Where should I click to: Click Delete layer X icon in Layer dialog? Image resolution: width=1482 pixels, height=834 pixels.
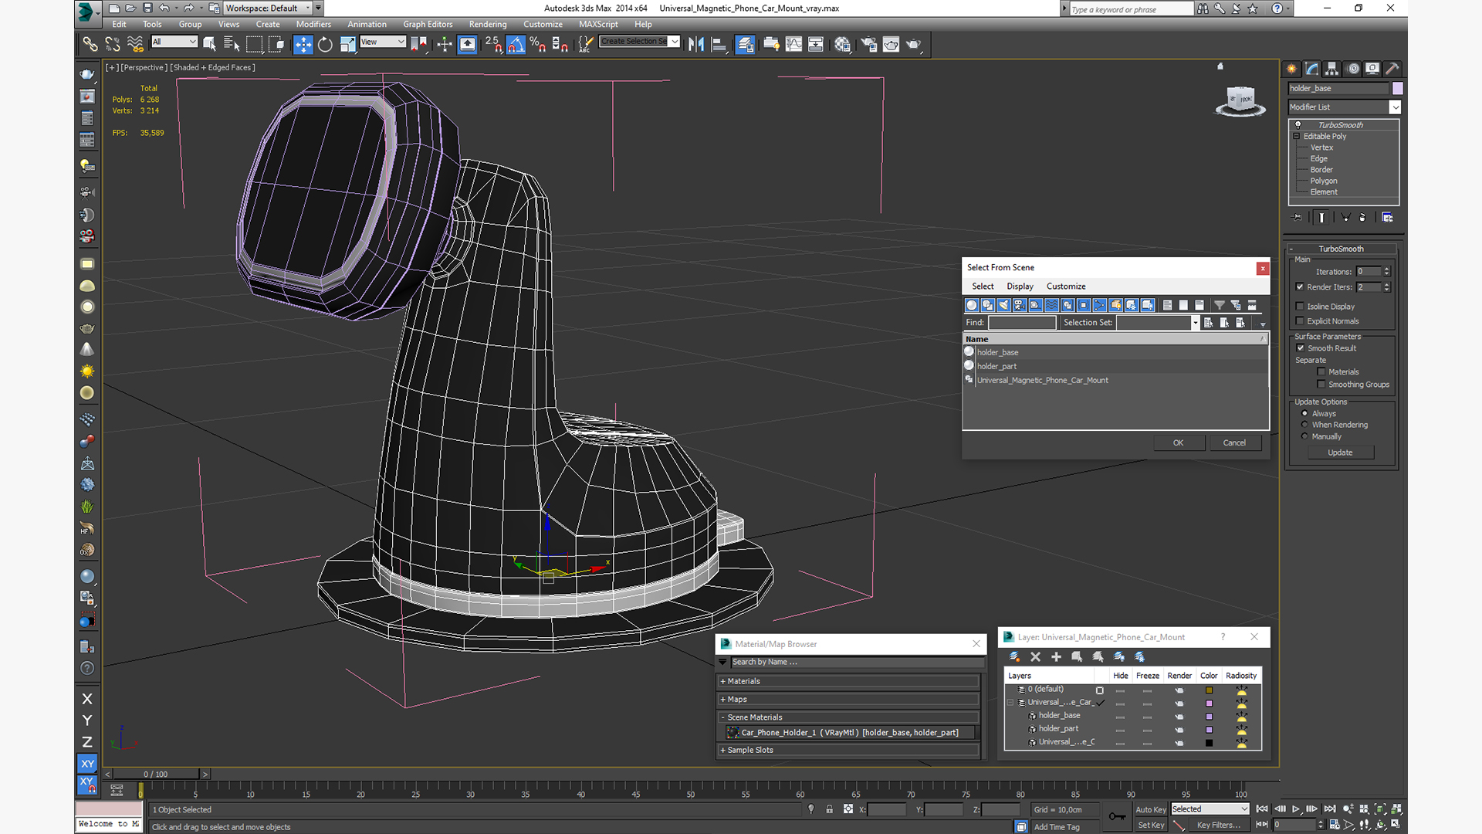click(x=1035, y=656)
